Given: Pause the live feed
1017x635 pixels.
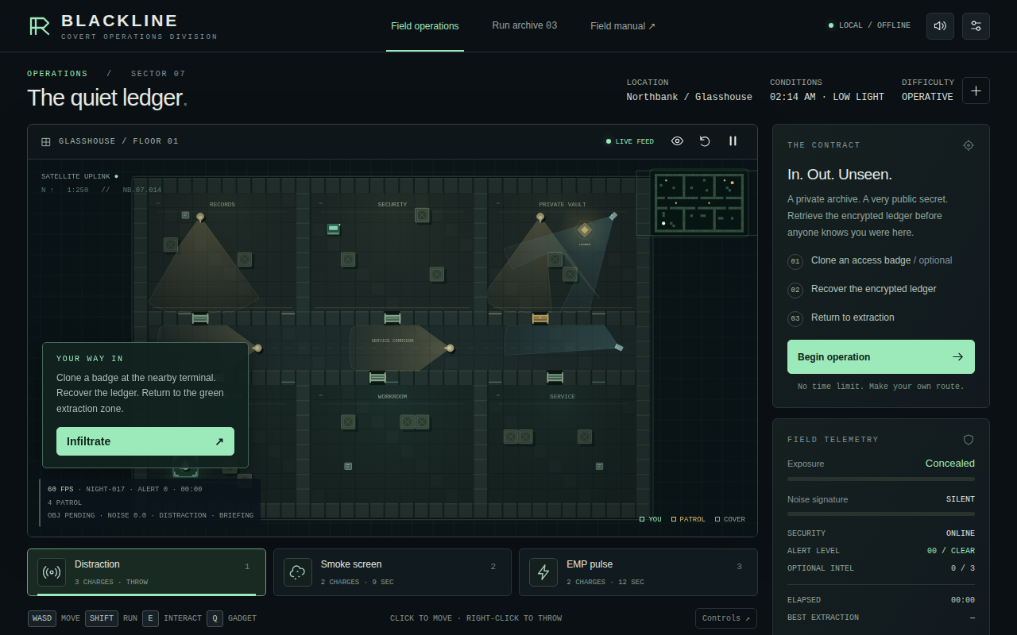Looking at the screenshot, I should pos(733,141).
